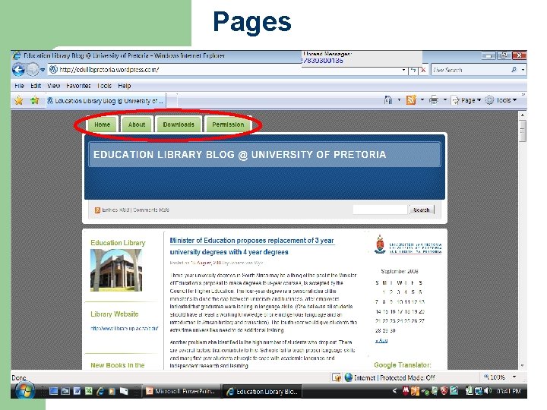The image size is (547, 410).
Task: Select the Education Library Blog browser tab
Action: click(x=106, y=101)
